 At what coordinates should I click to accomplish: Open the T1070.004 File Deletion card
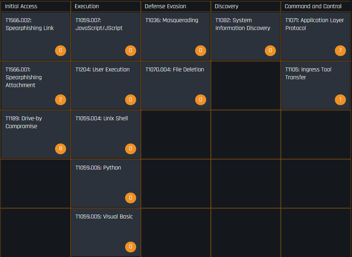point(175,85)
